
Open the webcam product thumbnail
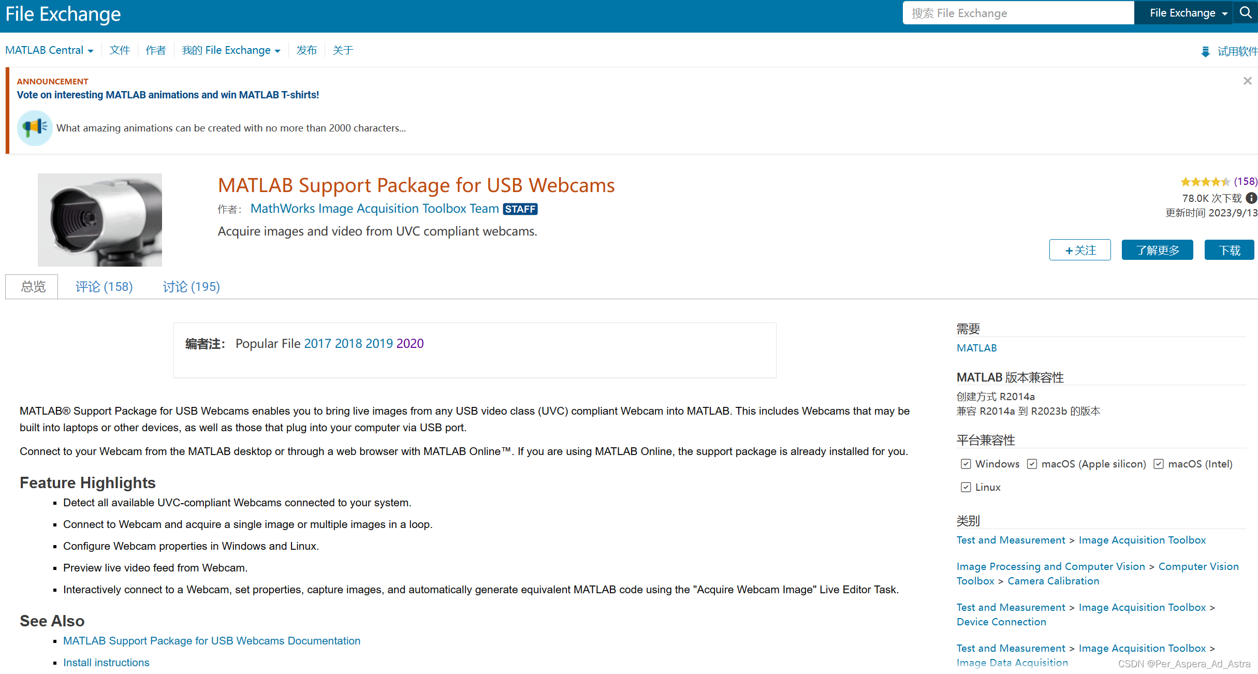pyautogui.click(x=100, y=219)
